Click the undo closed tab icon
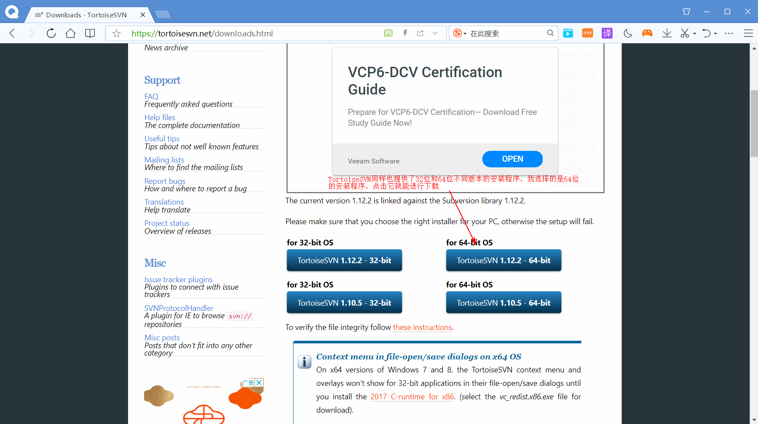 click(x=706, y=33)
